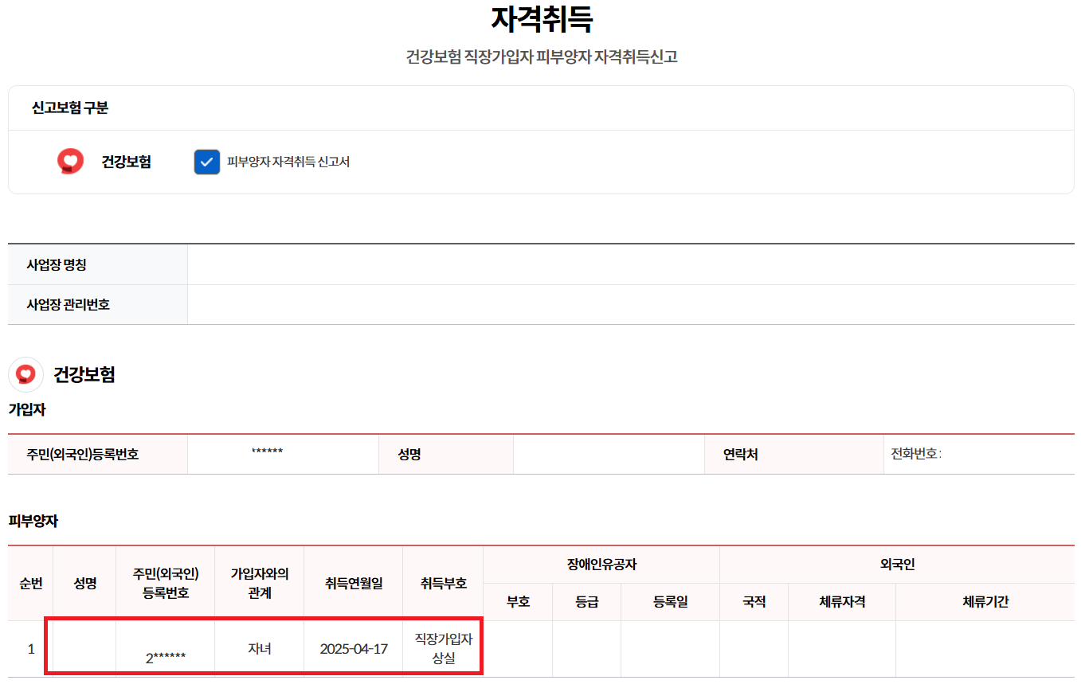Select the 국적 column header

pos(753,602)
